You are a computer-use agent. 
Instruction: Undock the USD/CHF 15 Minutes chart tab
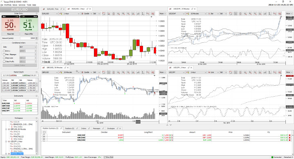[x=192, y=9]
